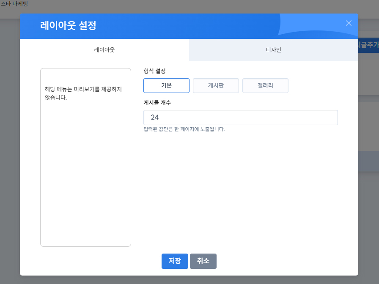Close the 레이아웃 설정 dialog with X
This screenshot has width=379, height=284.
tap(349, 23)
